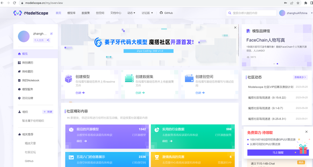This screenshot has width=313, height=167.
Task: Click the password key icon in address bar
Action: coord(286,3)
